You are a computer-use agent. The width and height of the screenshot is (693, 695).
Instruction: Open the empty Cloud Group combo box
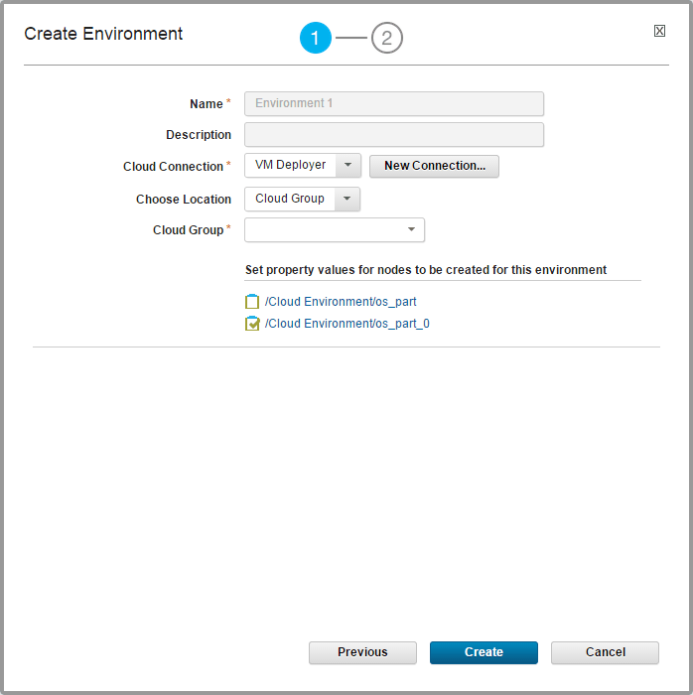(335, 229)
